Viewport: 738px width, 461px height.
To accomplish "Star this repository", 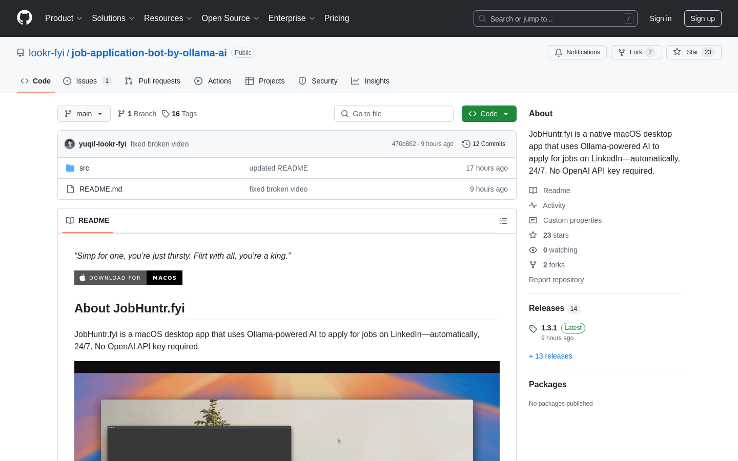I will pyautogui.click(x=694, y=52).
